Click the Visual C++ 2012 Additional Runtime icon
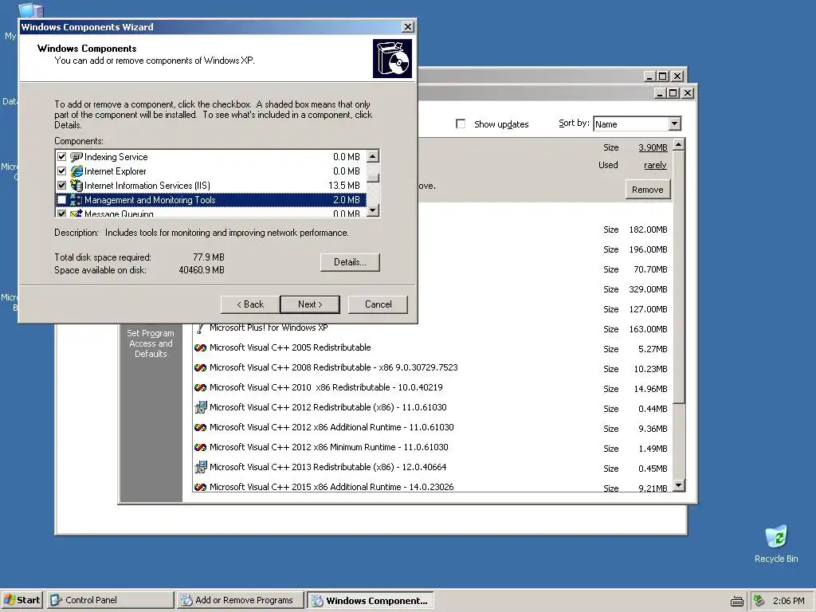Image resolution: width=816 pixels, height=612 pixels. tap(200, 427)
